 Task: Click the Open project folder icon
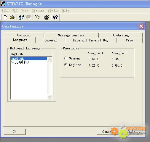coord(12,17)
